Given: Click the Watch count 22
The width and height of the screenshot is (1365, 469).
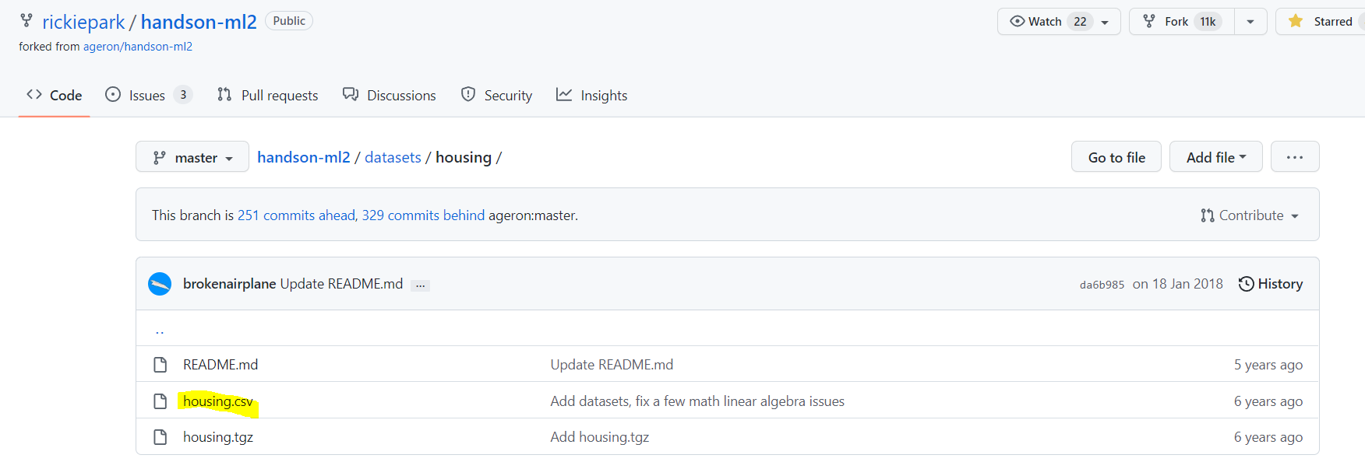Looking at the screenshot, I should click(1080, 22).
